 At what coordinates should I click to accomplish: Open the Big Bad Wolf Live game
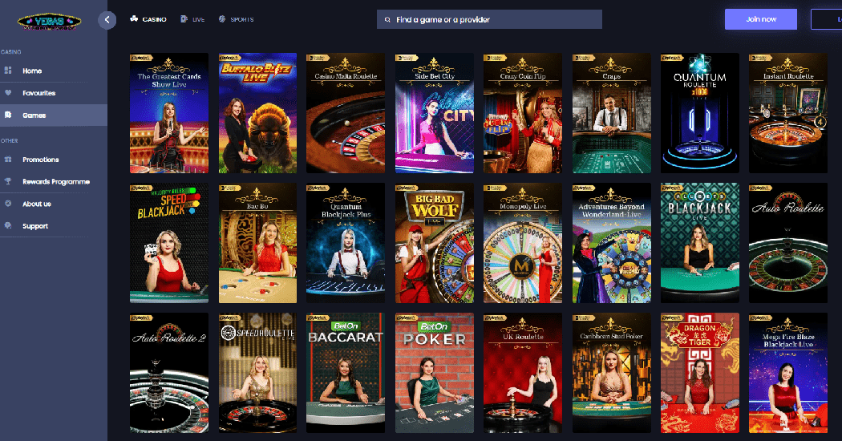tap(434, 243)
